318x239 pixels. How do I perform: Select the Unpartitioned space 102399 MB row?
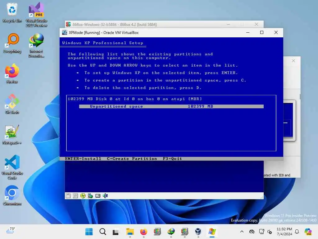(x=171, y=106)
